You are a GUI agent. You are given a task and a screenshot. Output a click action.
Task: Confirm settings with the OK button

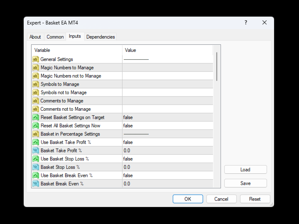(x=188, y=199)
